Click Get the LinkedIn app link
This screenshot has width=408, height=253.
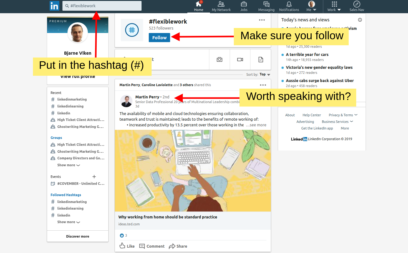coord(317,128)
